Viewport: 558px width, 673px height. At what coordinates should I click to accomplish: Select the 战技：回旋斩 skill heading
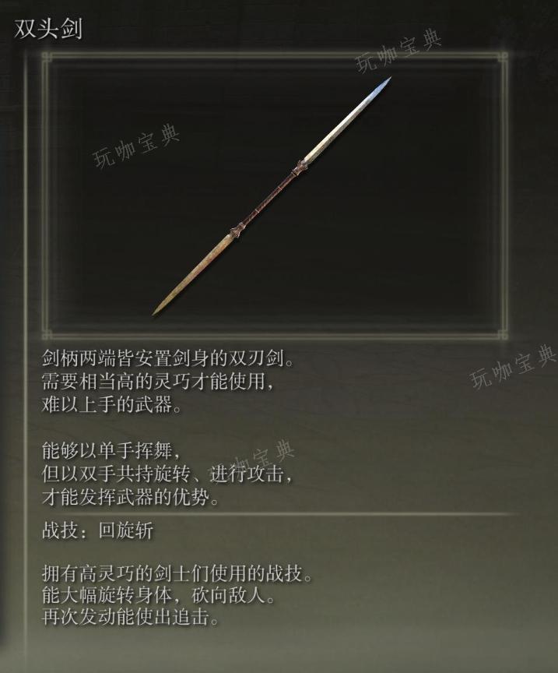[97, 530]
